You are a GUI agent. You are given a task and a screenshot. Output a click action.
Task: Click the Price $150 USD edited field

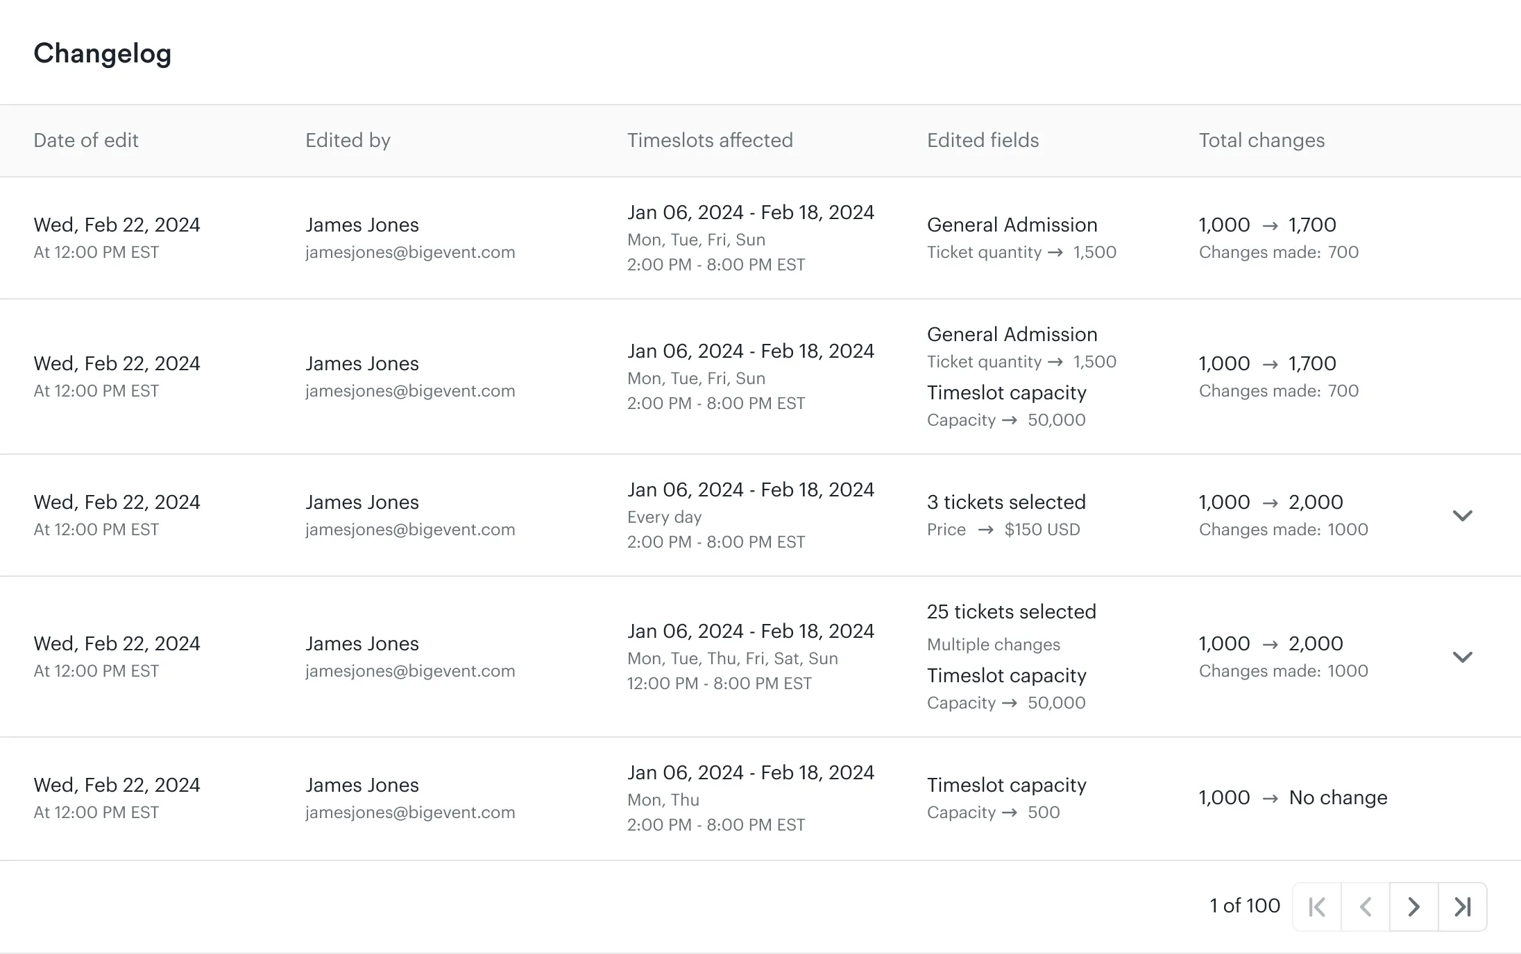coord(1003,530)
